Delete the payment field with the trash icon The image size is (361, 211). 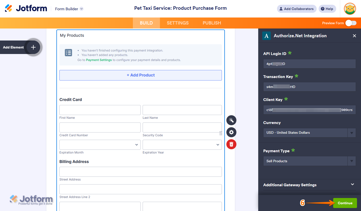point(231,144)
